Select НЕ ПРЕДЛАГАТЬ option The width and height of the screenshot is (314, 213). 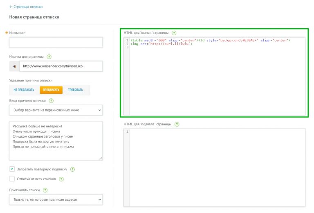(24, 90)
